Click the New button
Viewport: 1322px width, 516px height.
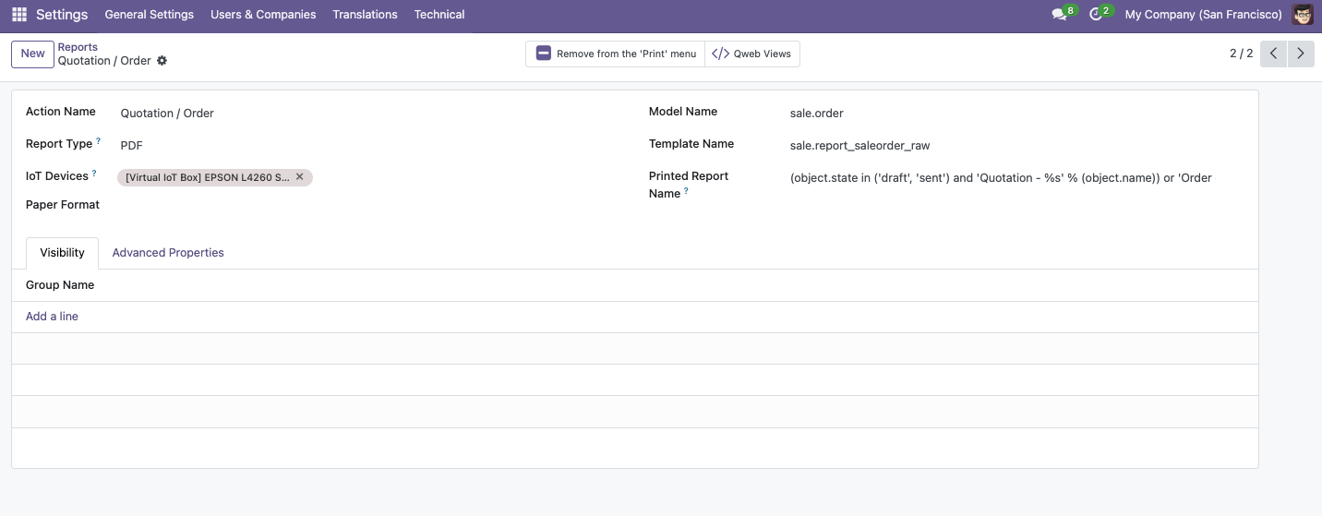33,54
